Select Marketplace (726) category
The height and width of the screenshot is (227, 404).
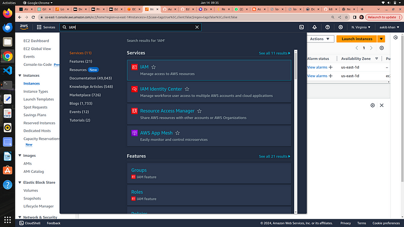click(85, 95)
